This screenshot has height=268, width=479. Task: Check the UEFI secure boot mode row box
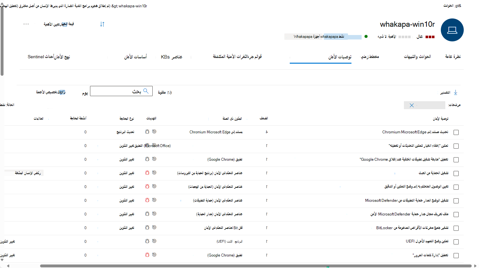coord(456,242)
